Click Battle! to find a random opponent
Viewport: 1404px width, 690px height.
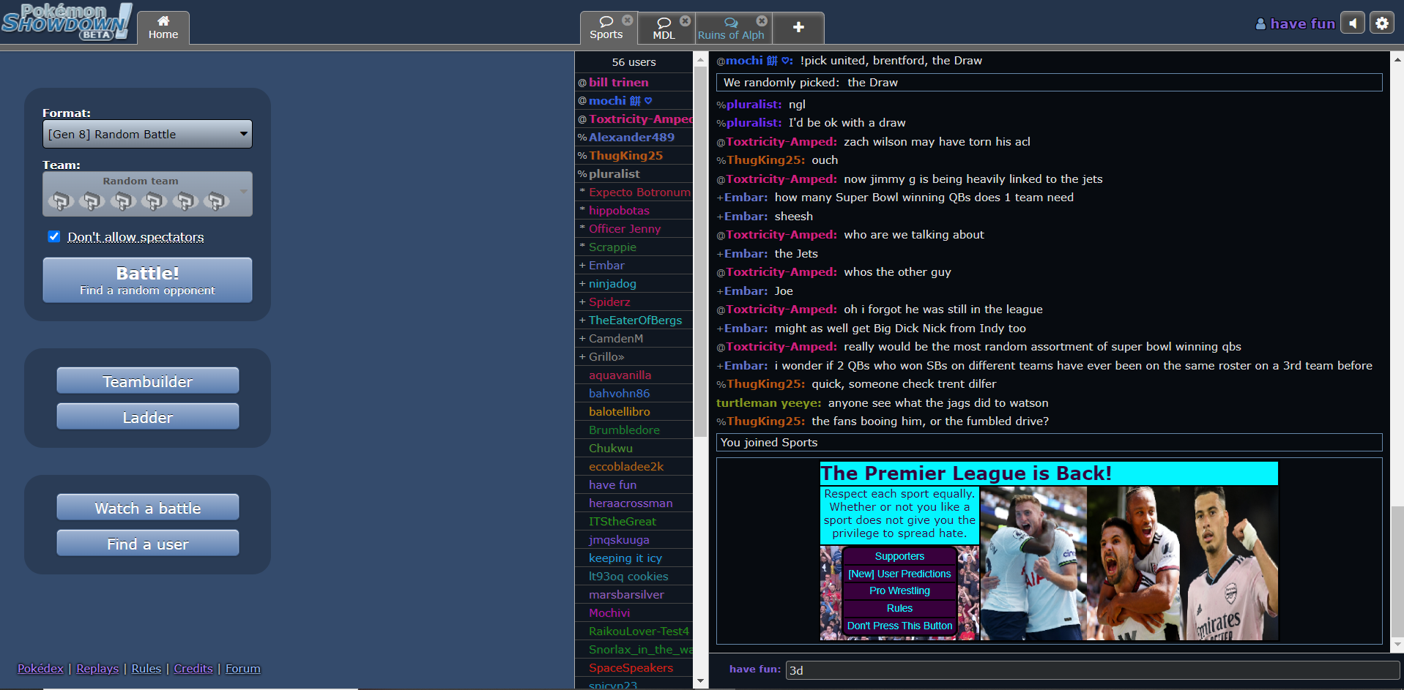point(147,280)
